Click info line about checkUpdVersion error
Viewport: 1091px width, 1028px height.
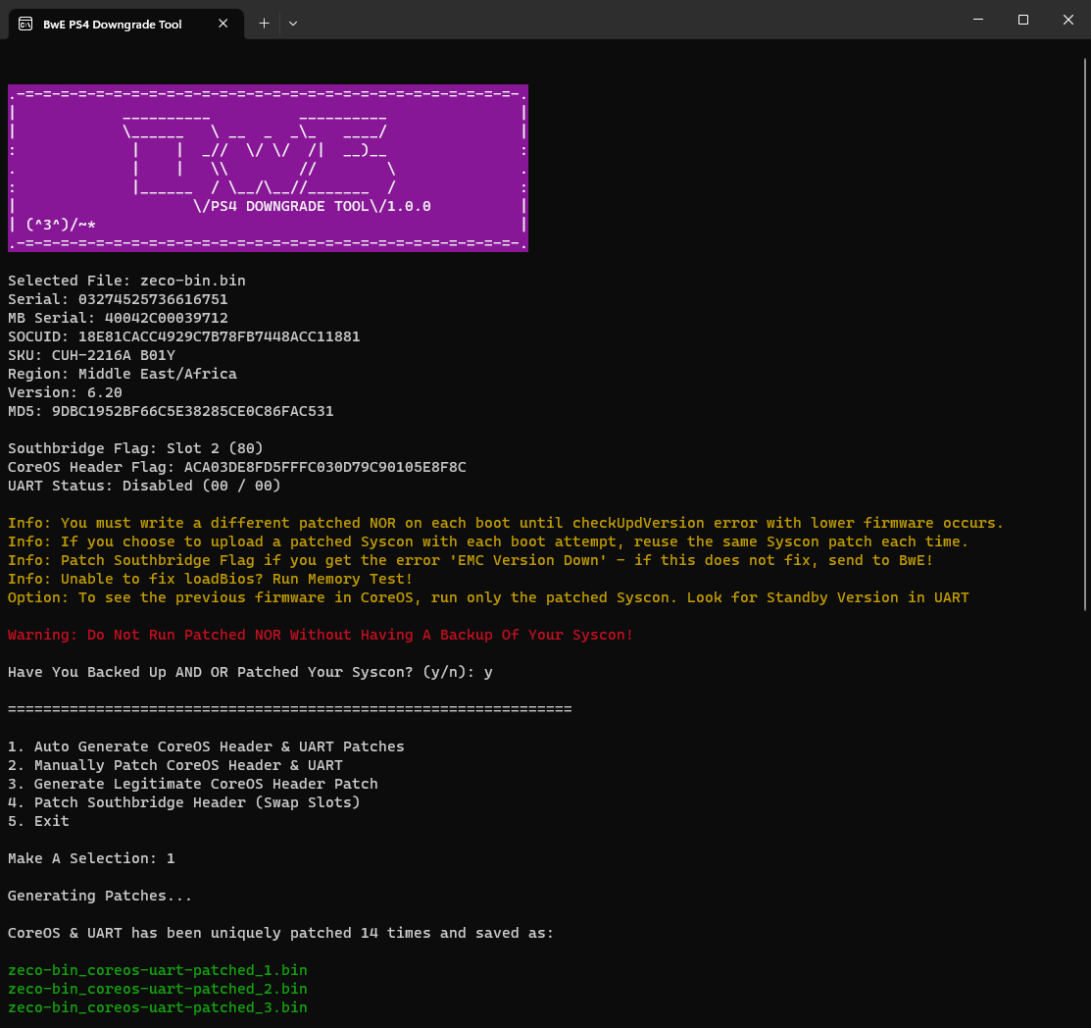tap(506, 523)
